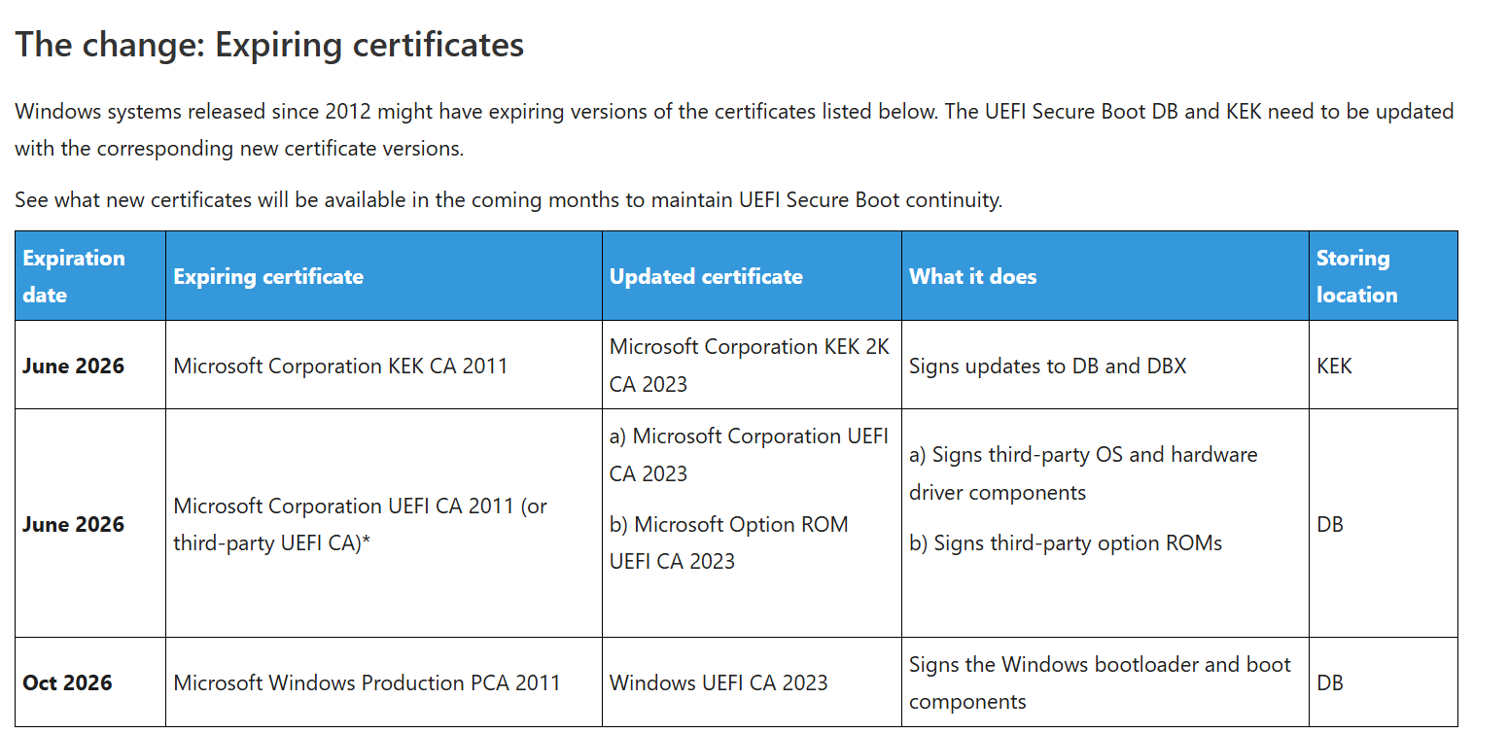
Task: Click the paragraph starting "See what new certificates"
Action: (508, 200)
